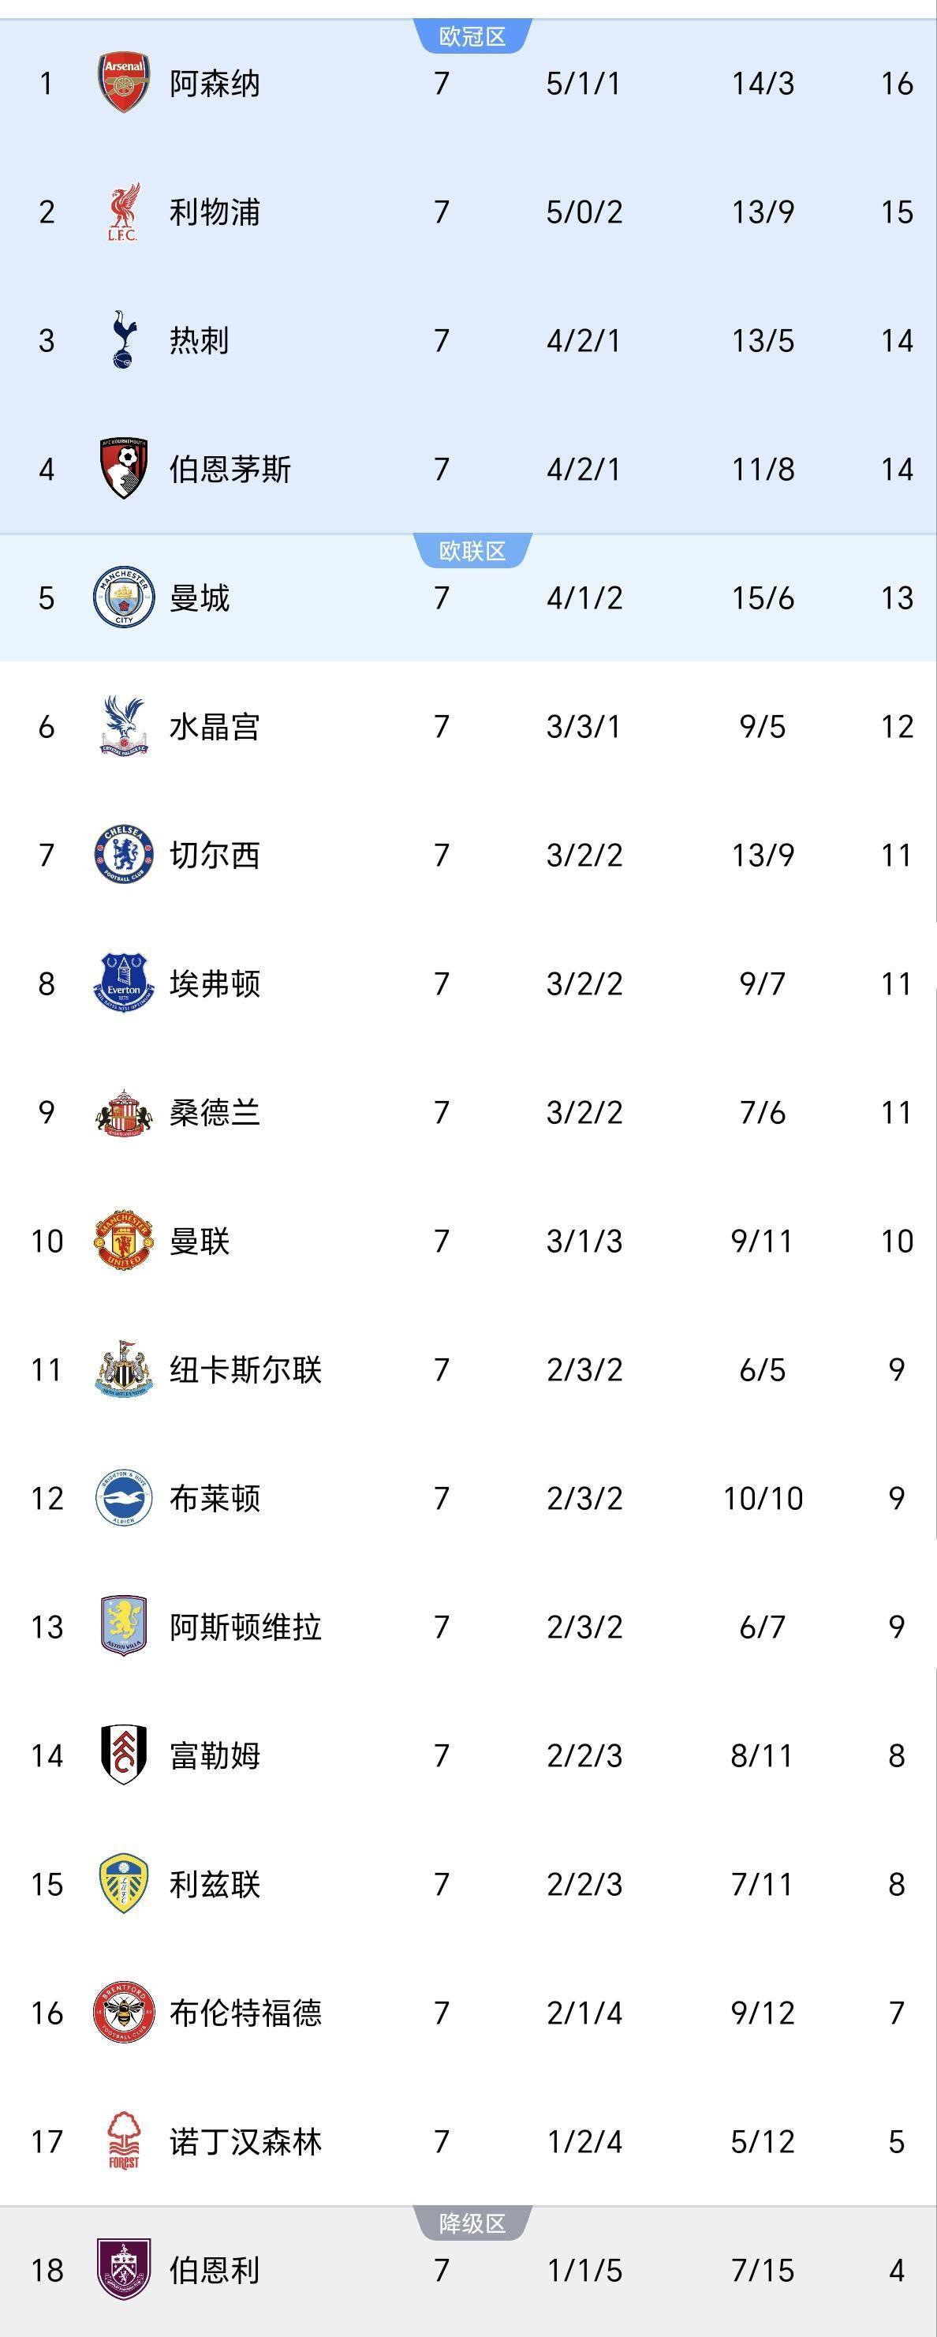Click Leeds United's 7/11 goals figure
Viewport: 937px width, 2337px height.
(x=762, y=1884)
